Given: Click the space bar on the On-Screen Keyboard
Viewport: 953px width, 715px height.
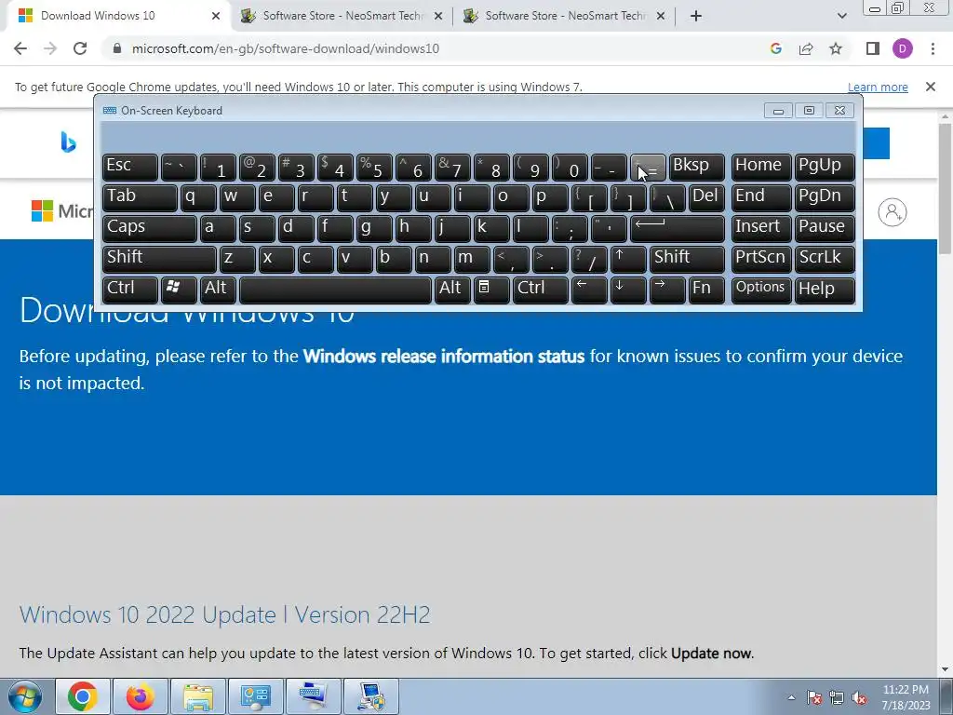Looking at the screenshot, I should (x=335, y=290).
